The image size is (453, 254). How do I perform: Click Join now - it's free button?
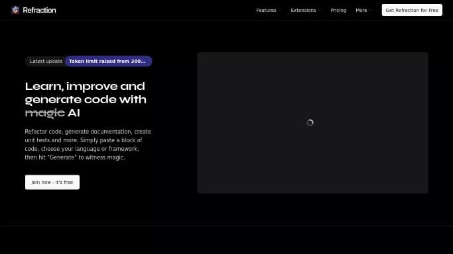point(52,183)
